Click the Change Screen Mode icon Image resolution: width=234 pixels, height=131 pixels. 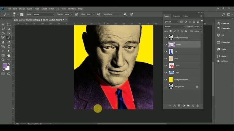click(9, 74)
